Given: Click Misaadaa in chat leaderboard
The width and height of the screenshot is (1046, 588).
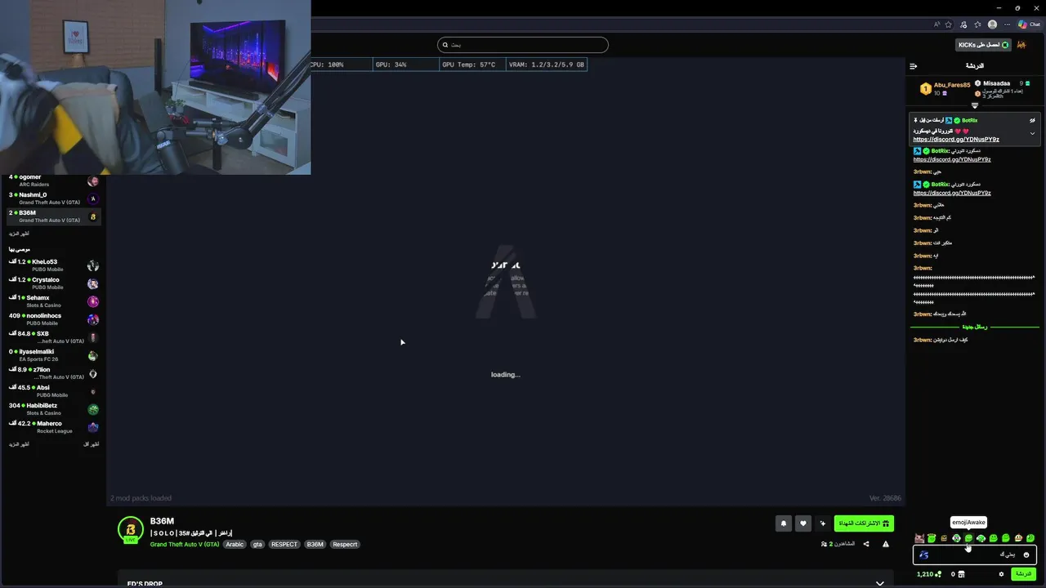Looking at the screenshot, I should point(996,83).
